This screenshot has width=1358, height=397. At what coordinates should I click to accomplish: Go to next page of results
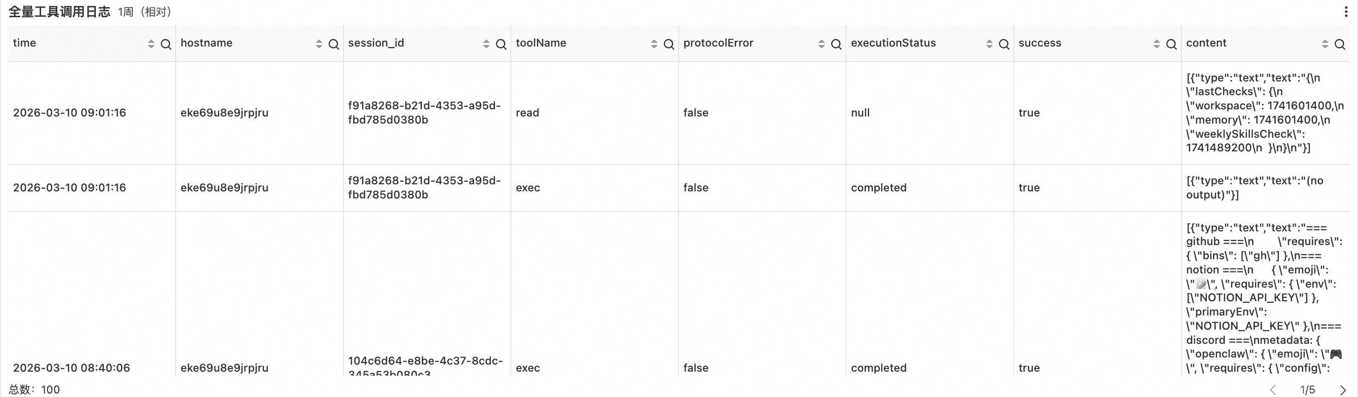(x=1343, y=390)
